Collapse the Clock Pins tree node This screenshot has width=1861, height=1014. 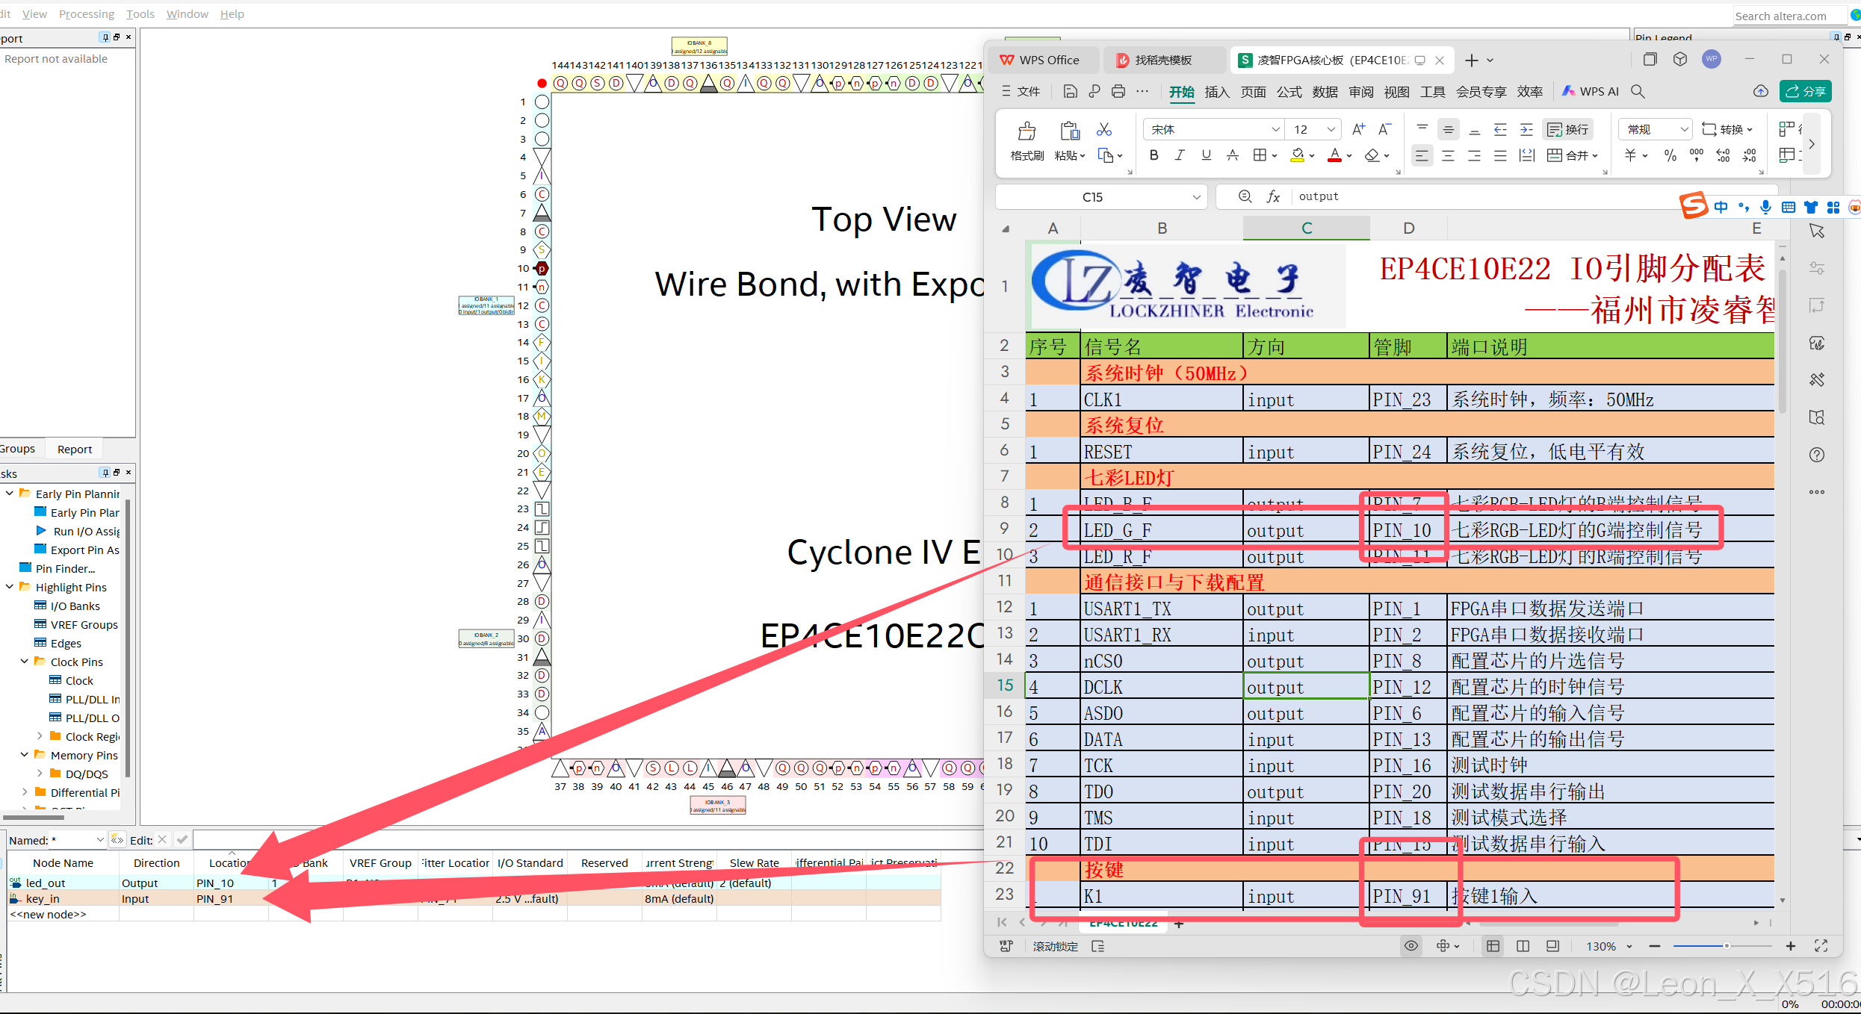click(25, 662)
